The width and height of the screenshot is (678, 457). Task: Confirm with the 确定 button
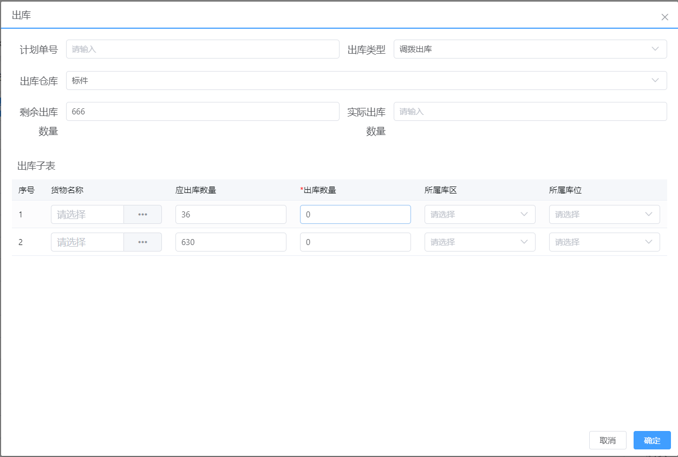point(652,440)
